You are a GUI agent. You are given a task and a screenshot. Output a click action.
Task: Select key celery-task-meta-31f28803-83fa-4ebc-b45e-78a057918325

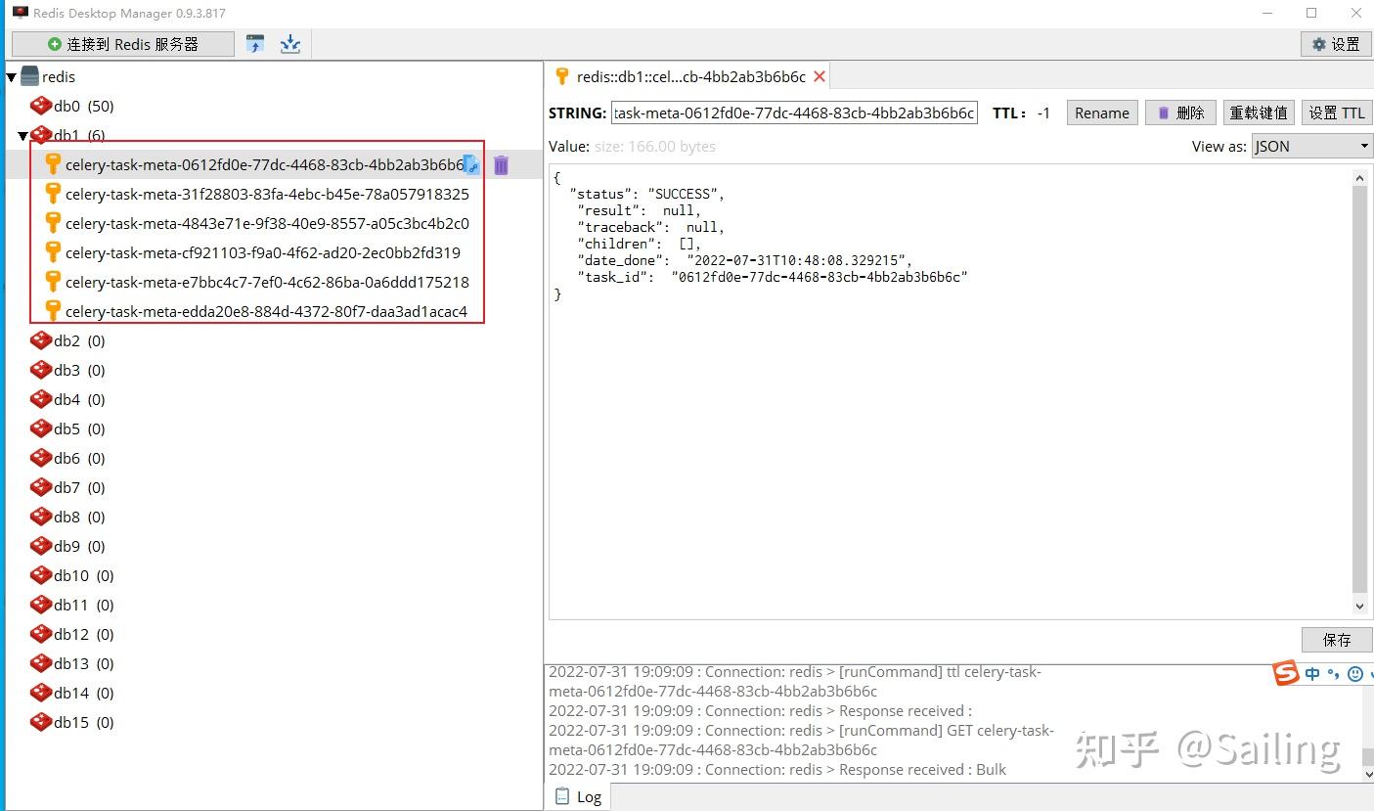coord(267,194)
